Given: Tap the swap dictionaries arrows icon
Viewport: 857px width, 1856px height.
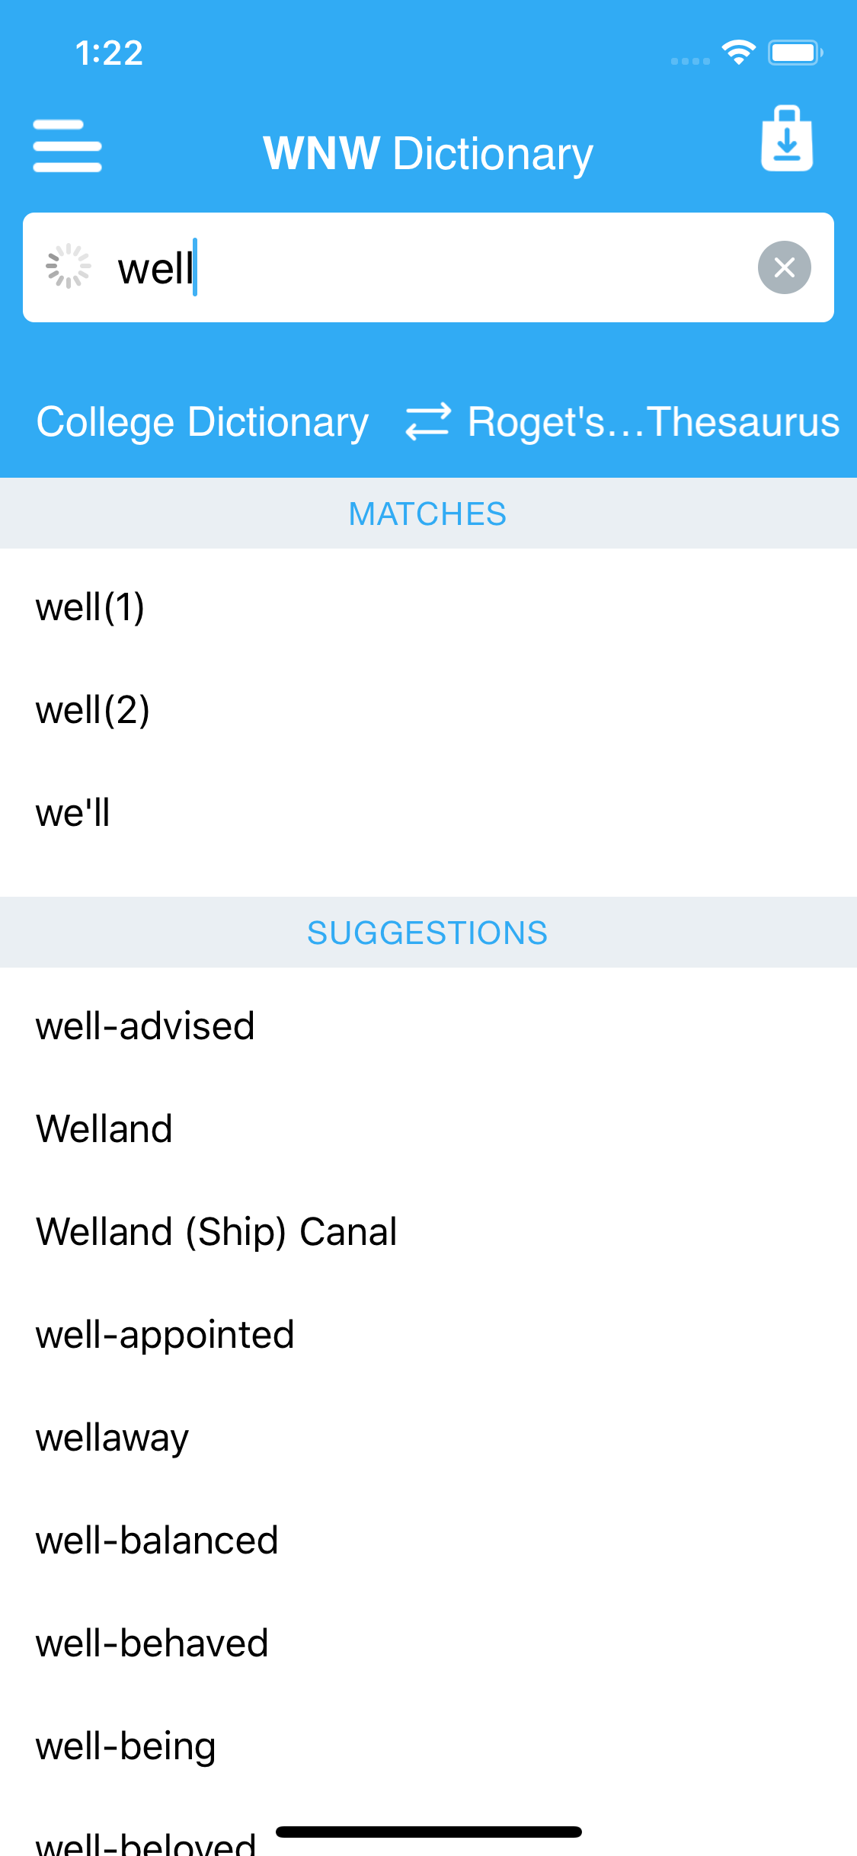Looking at the screenshot, I should [427, 421].
